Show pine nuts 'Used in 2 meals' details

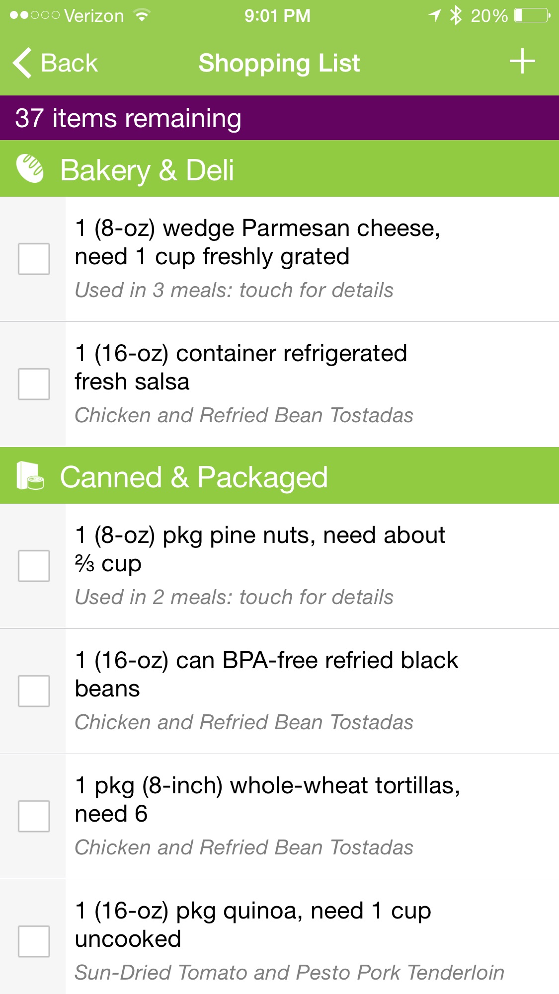click(x=234, y=597)
